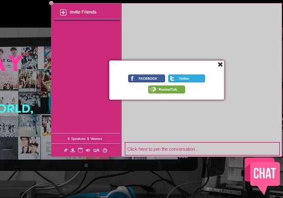Viewport: 283px width, 198px height.
Task: Click the Facebook f logo icon
Action: [132, 78]
